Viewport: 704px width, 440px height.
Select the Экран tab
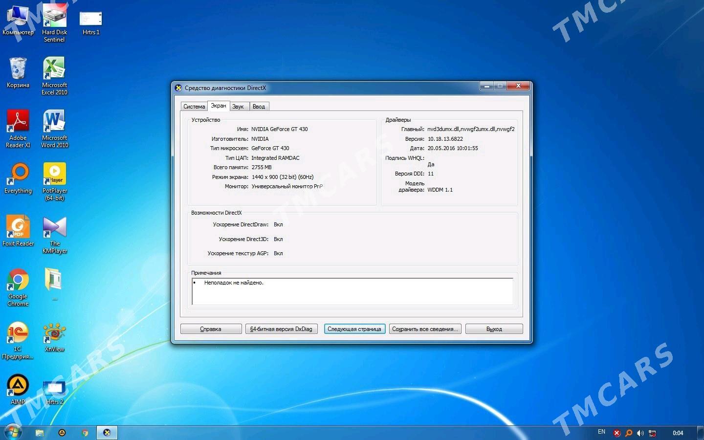(219, 106)
